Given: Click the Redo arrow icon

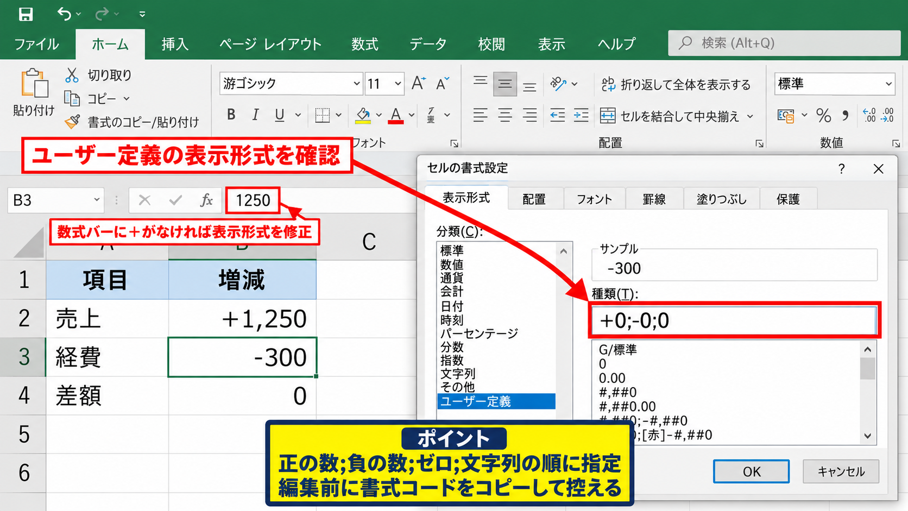Looking at the screenshot, I should point(102,14).
